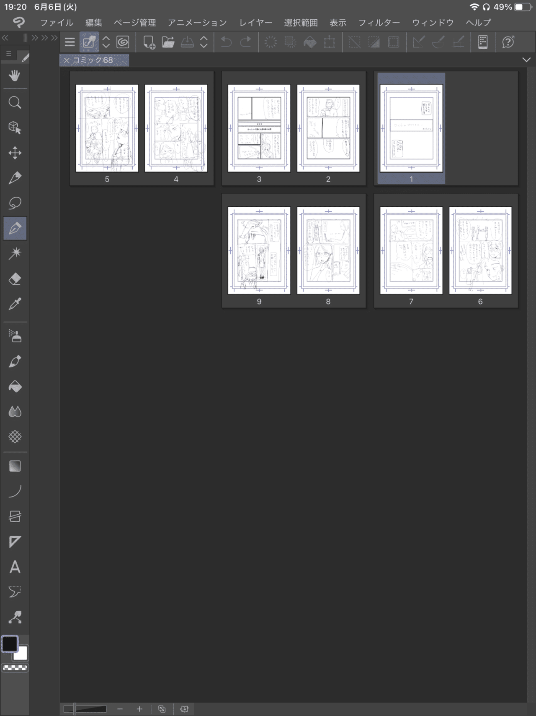The height and width of the screenshot is (716, 536).
Task: Open the three-line command bar menu
Action: [x=70, y=42]
